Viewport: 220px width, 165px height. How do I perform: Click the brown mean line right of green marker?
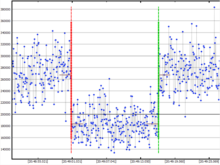[164, 75]
